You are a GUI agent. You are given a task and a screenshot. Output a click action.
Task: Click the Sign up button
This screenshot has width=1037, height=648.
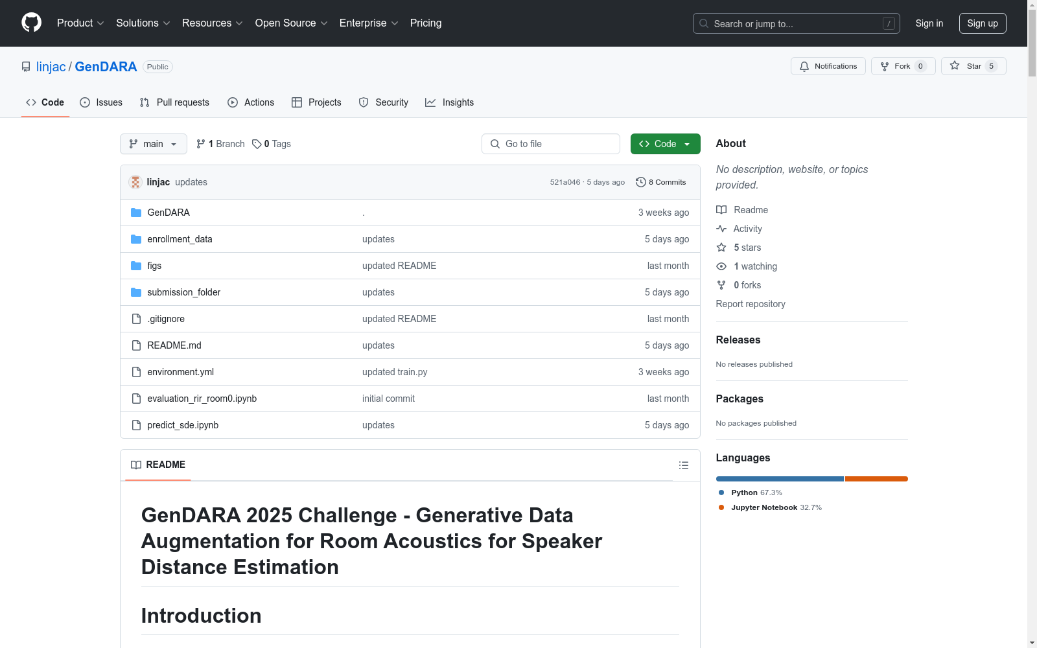983,23
